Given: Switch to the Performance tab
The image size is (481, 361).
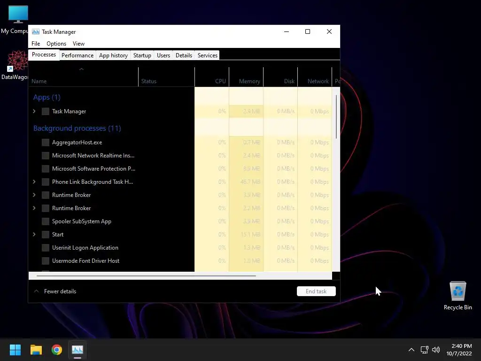Looking at the screenshot, I should tap(78, 55).
